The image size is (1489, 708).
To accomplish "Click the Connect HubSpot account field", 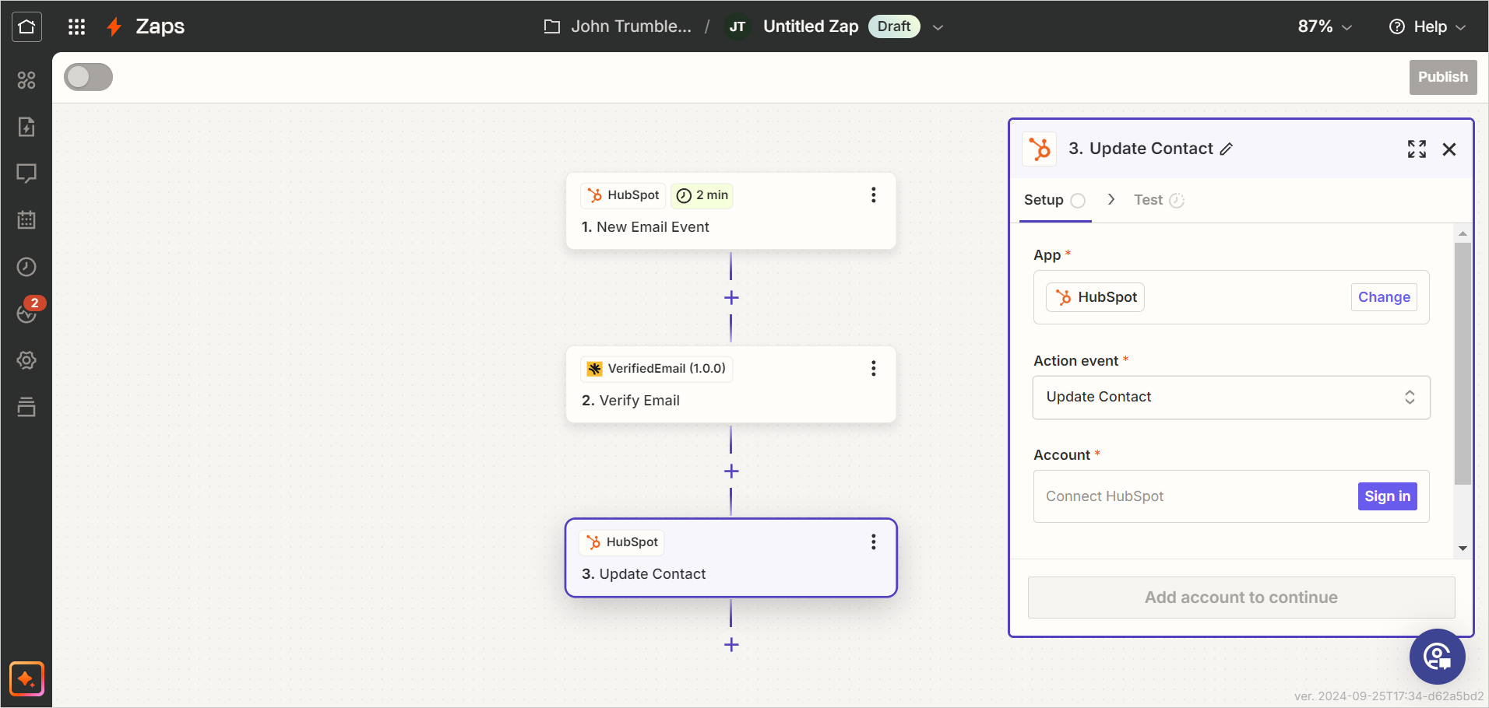I will 1231,496.
